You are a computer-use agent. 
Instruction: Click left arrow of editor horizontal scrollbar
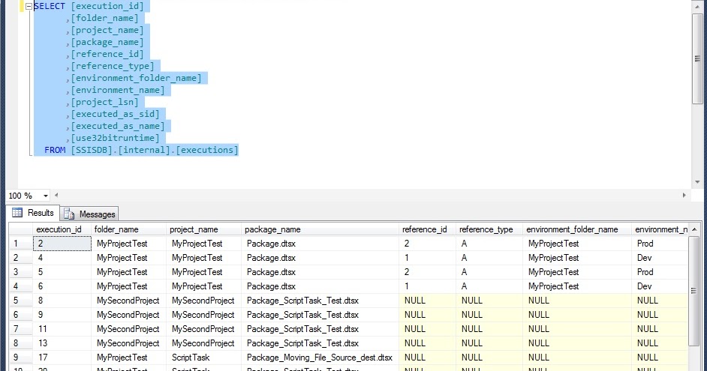click(x=56, y=196)
